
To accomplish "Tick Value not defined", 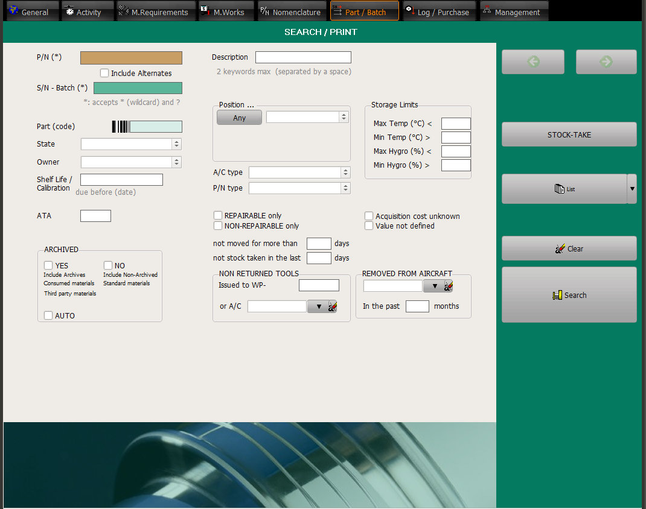I will (x=369, y=226).
